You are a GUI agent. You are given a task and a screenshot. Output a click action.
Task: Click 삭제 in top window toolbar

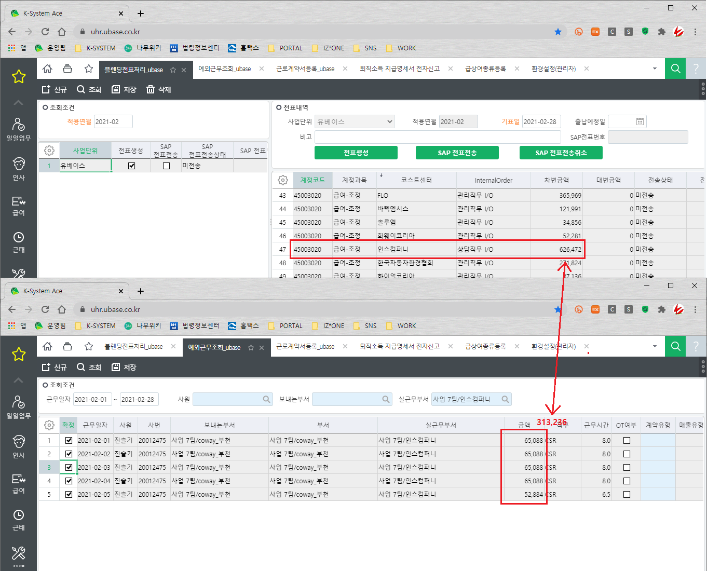click(x=159, y=89)
